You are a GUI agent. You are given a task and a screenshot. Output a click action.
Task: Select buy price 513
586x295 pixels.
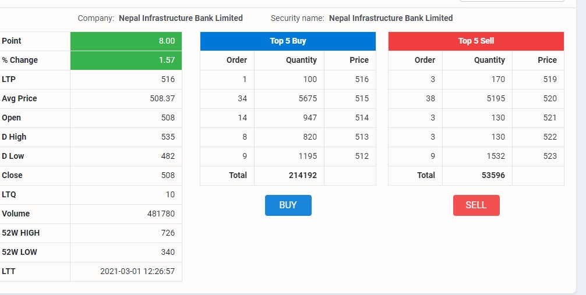pyautogui.click(x=362, y=137)
